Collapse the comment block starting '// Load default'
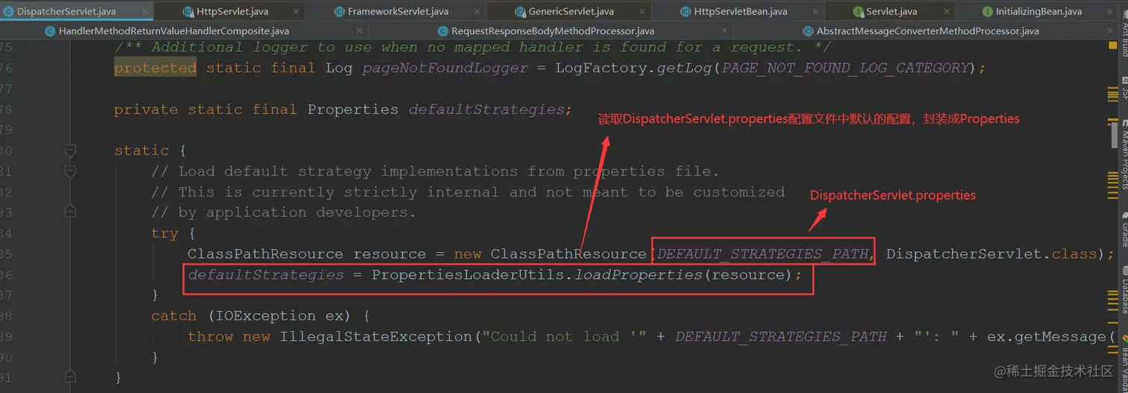This screenshot has height=393, width=1128. coord(70,172)
